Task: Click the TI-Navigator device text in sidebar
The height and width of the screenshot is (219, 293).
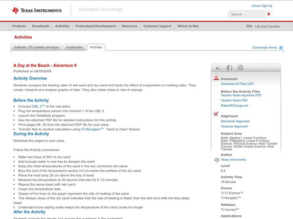Action: (x=231, y=198)
